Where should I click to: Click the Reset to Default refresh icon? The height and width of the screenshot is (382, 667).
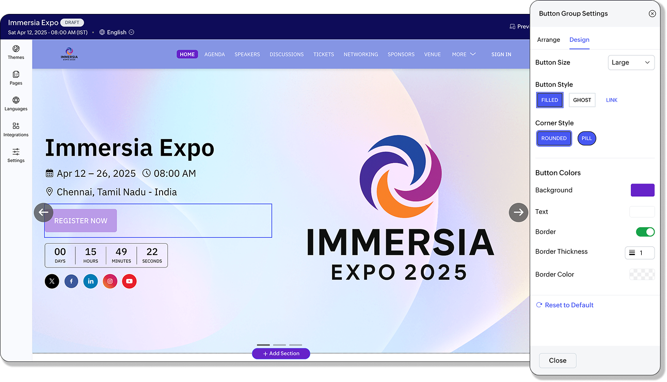pyautogui.click(x=539, y=305)
